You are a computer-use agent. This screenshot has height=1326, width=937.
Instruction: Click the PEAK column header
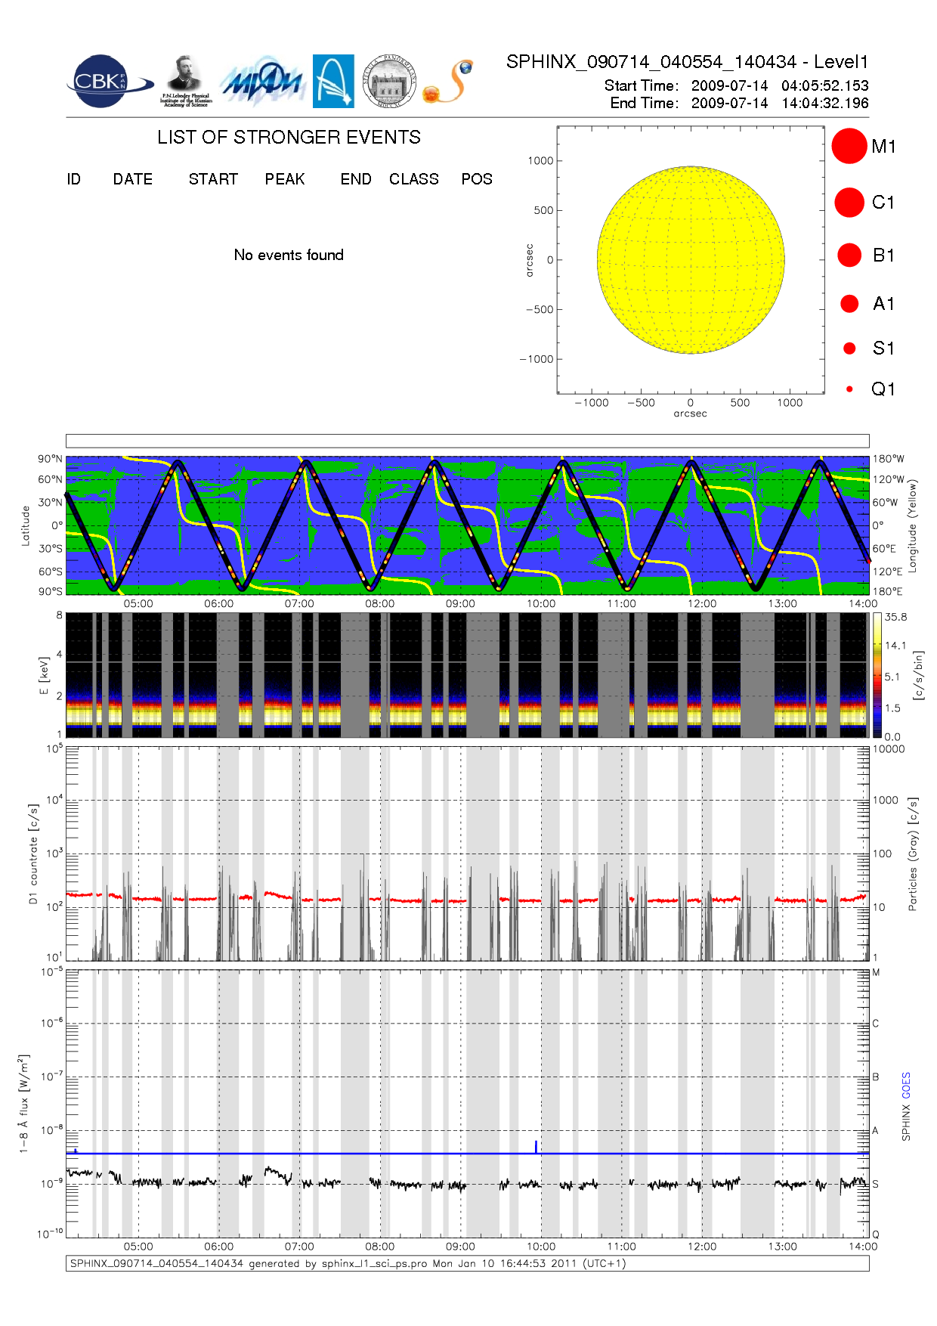[x=285, y=179]
